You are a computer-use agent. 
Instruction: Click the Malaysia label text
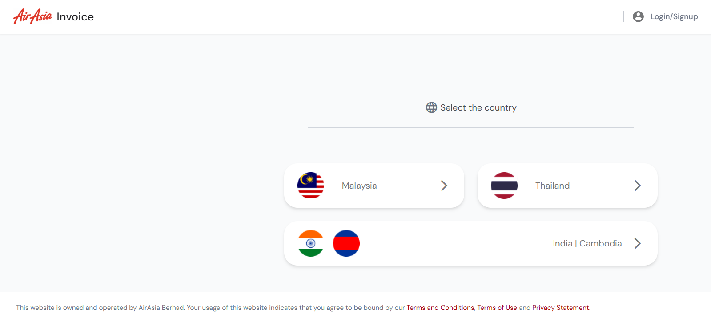point(359,186)
